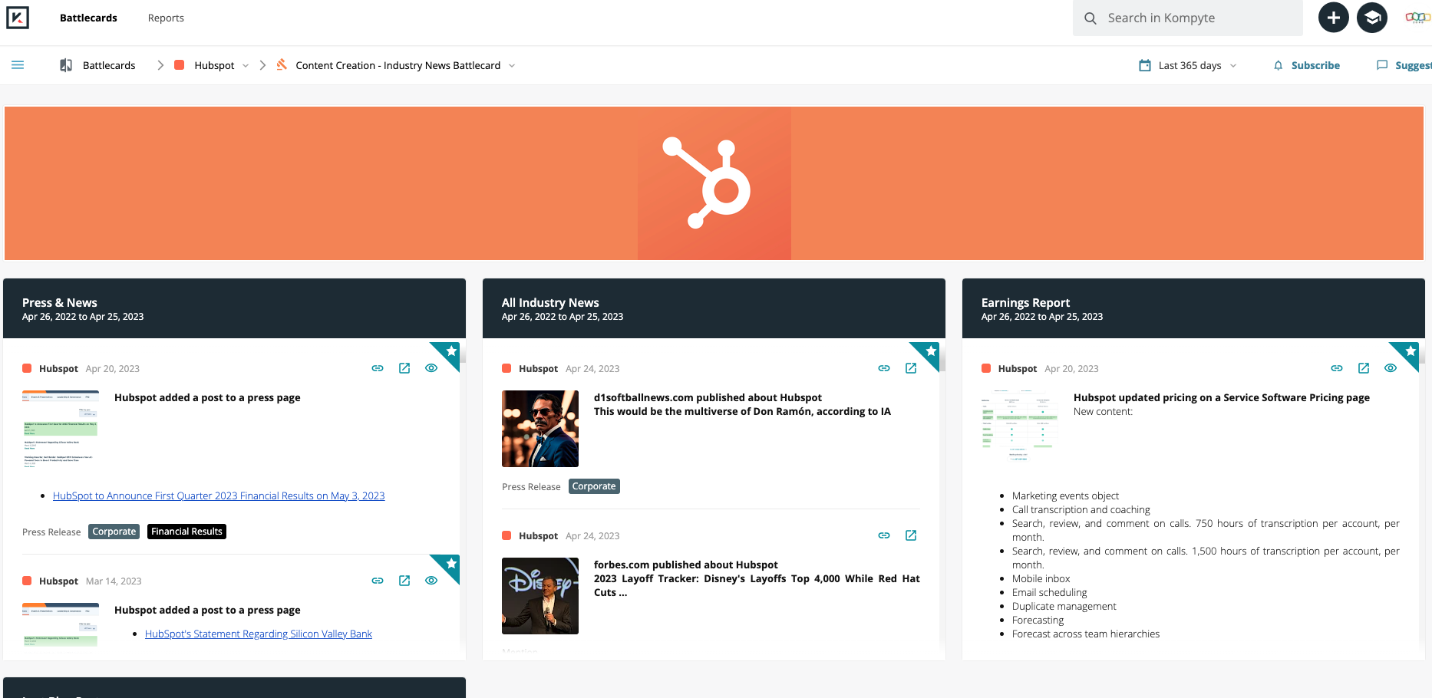Click chevron after Hubspot breadcrumb
Screen dimensions: 1432x698
pyautogui.click(x=262, y=65)
